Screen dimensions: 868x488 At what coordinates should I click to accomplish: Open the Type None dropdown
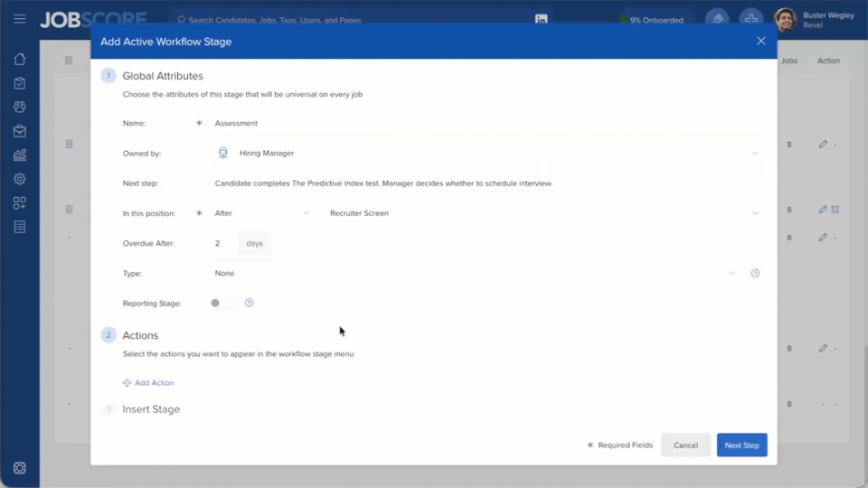pos(476,273)
